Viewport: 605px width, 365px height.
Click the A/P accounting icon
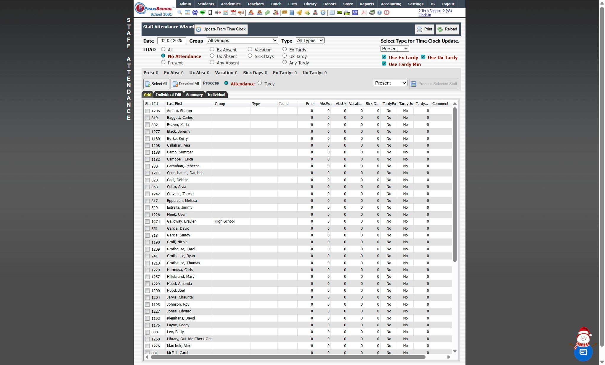coord(355,12)
